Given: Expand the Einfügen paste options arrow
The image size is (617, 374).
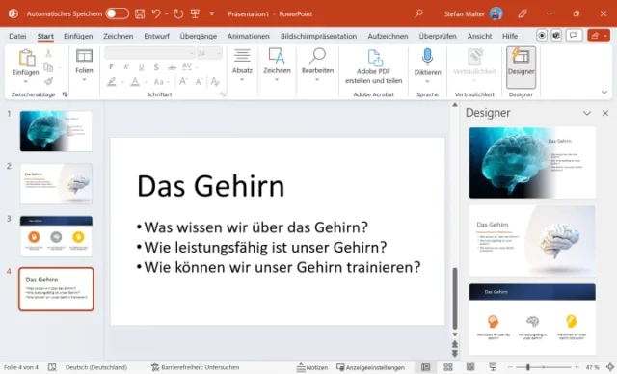Looking at the screenshot, I should click(26, 81).
